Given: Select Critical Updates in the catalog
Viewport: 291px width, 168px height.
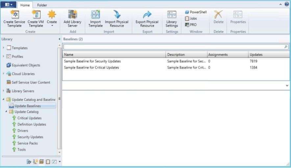Looking at the screenshot, I should 29,118.
